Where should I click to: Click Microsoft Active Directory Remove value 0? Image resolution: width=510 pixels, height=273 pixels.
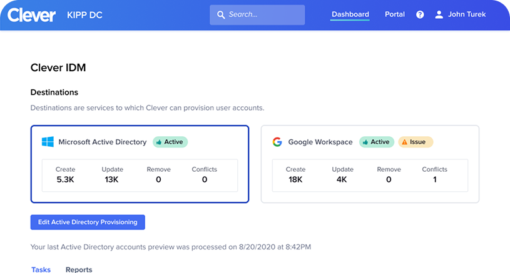tap(158, 179)
